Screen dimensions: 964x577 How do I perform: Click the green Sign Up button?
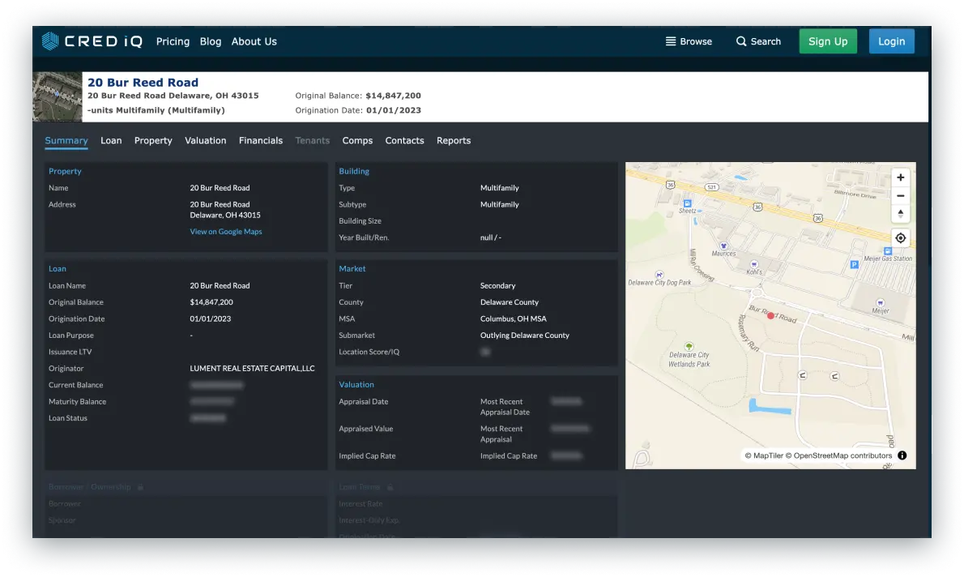(828, 41)
